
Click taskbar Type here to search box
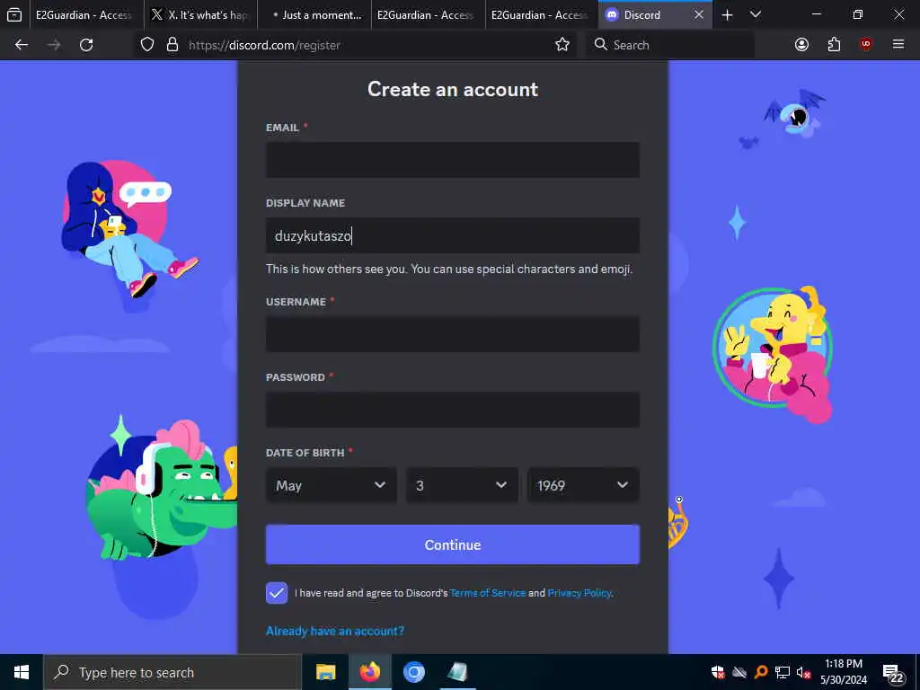pyautogui.click(x=172, y=672)
